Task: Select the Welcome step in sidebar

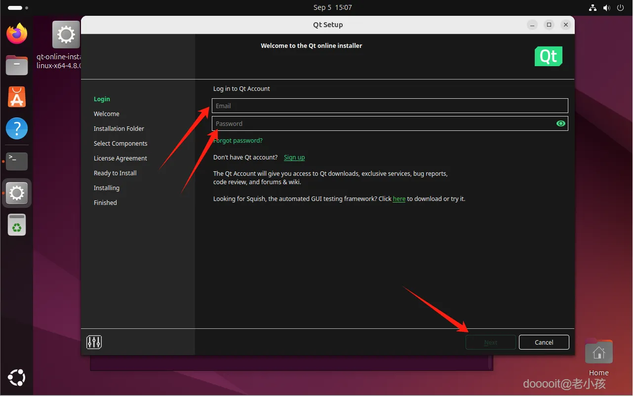Action: 107,114
